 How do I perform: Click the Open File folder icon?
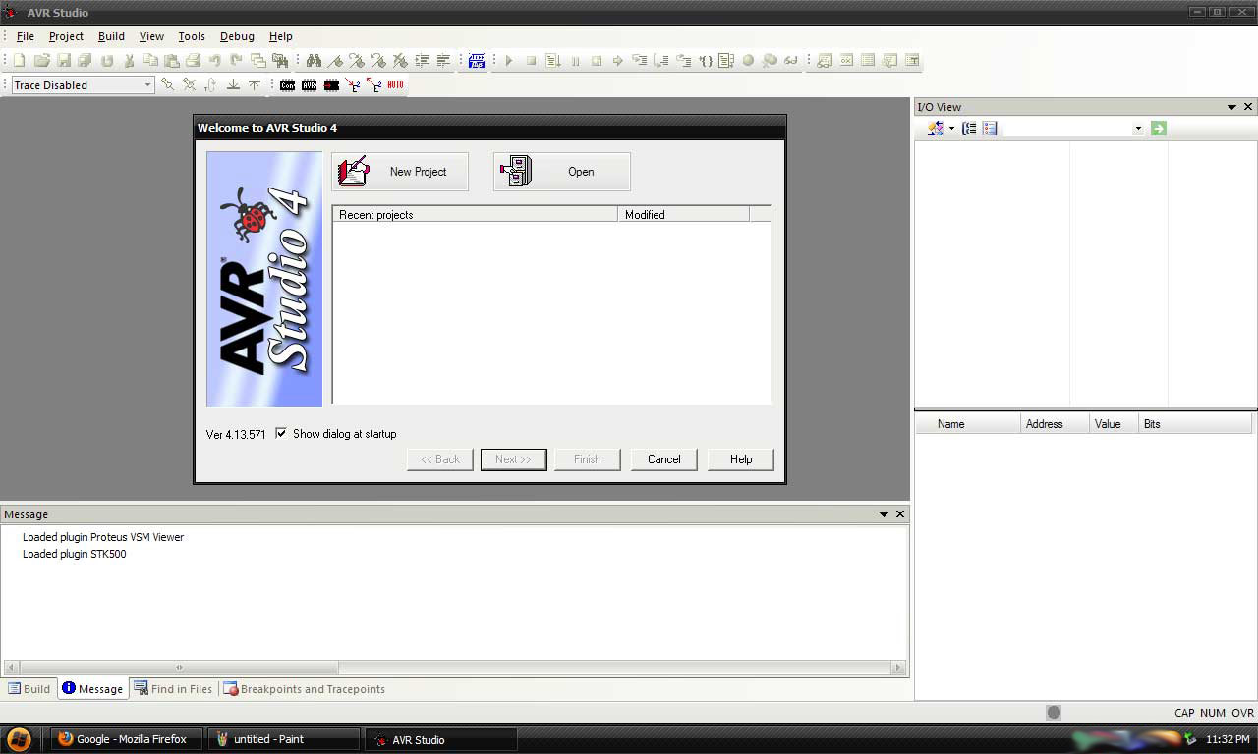[41, 61]
